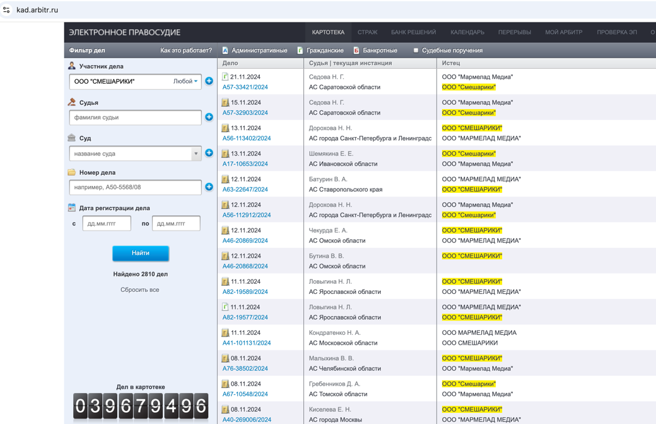The image size is (656, 424).
Task: Open case link A40-269006/2024
Action: coord(246,420)
